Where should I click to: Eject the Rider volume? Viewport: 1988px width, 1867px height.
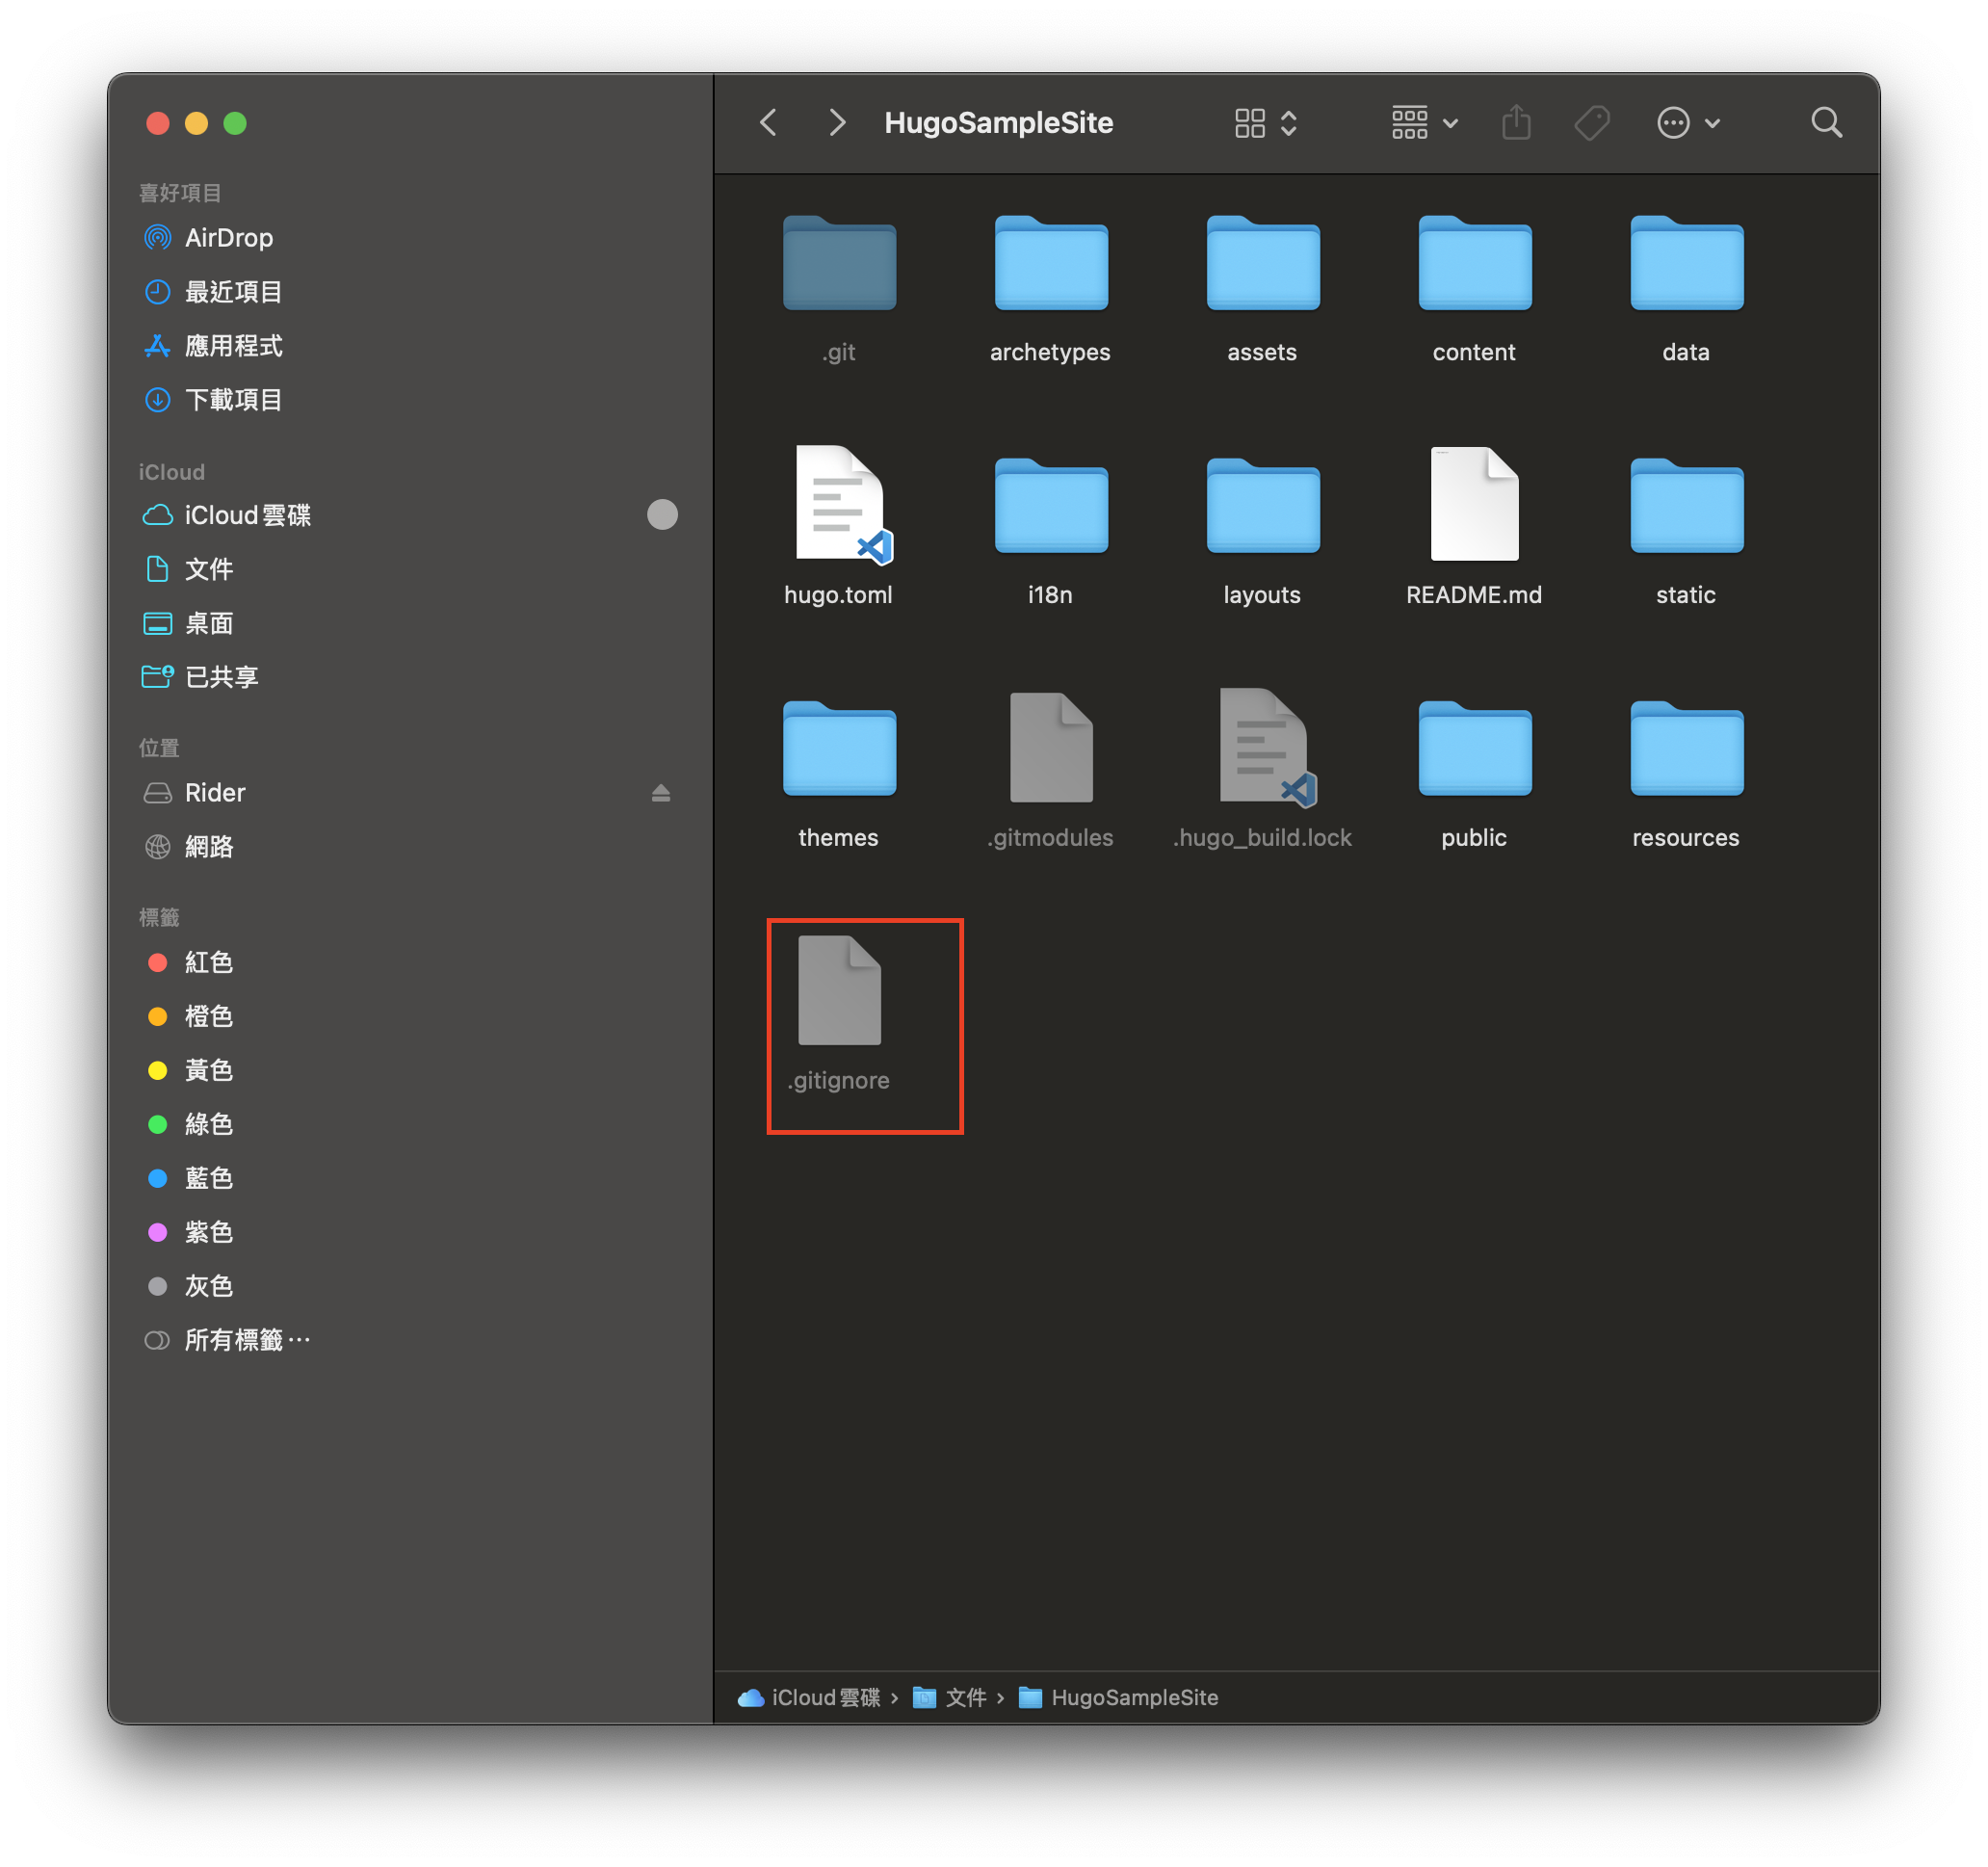click(661, 793)
